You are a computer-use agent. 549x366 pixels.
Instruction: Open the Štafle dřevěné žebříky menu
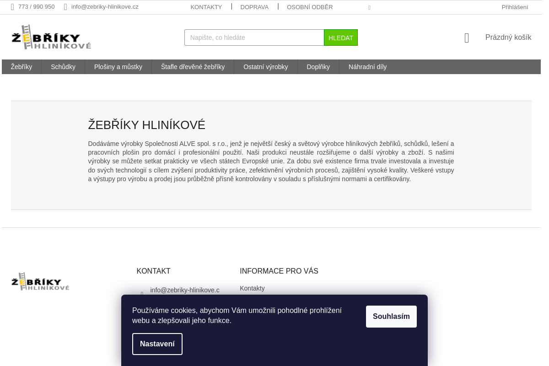[x=193, y=67]
